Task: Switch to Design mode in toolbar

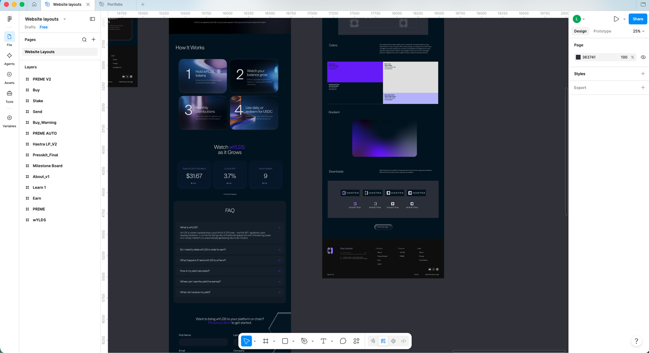Action: 383,341
